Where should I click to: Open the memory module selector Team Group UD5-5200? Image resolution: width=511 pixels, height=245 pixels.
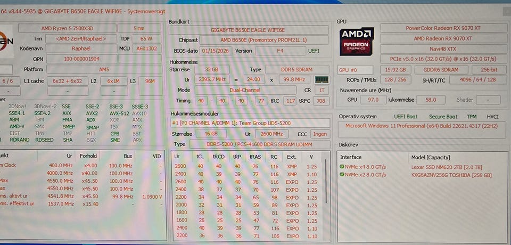[250, 123]
